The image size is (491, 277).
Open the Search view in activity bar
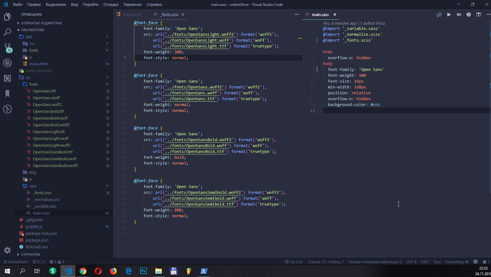click(7, 32)
